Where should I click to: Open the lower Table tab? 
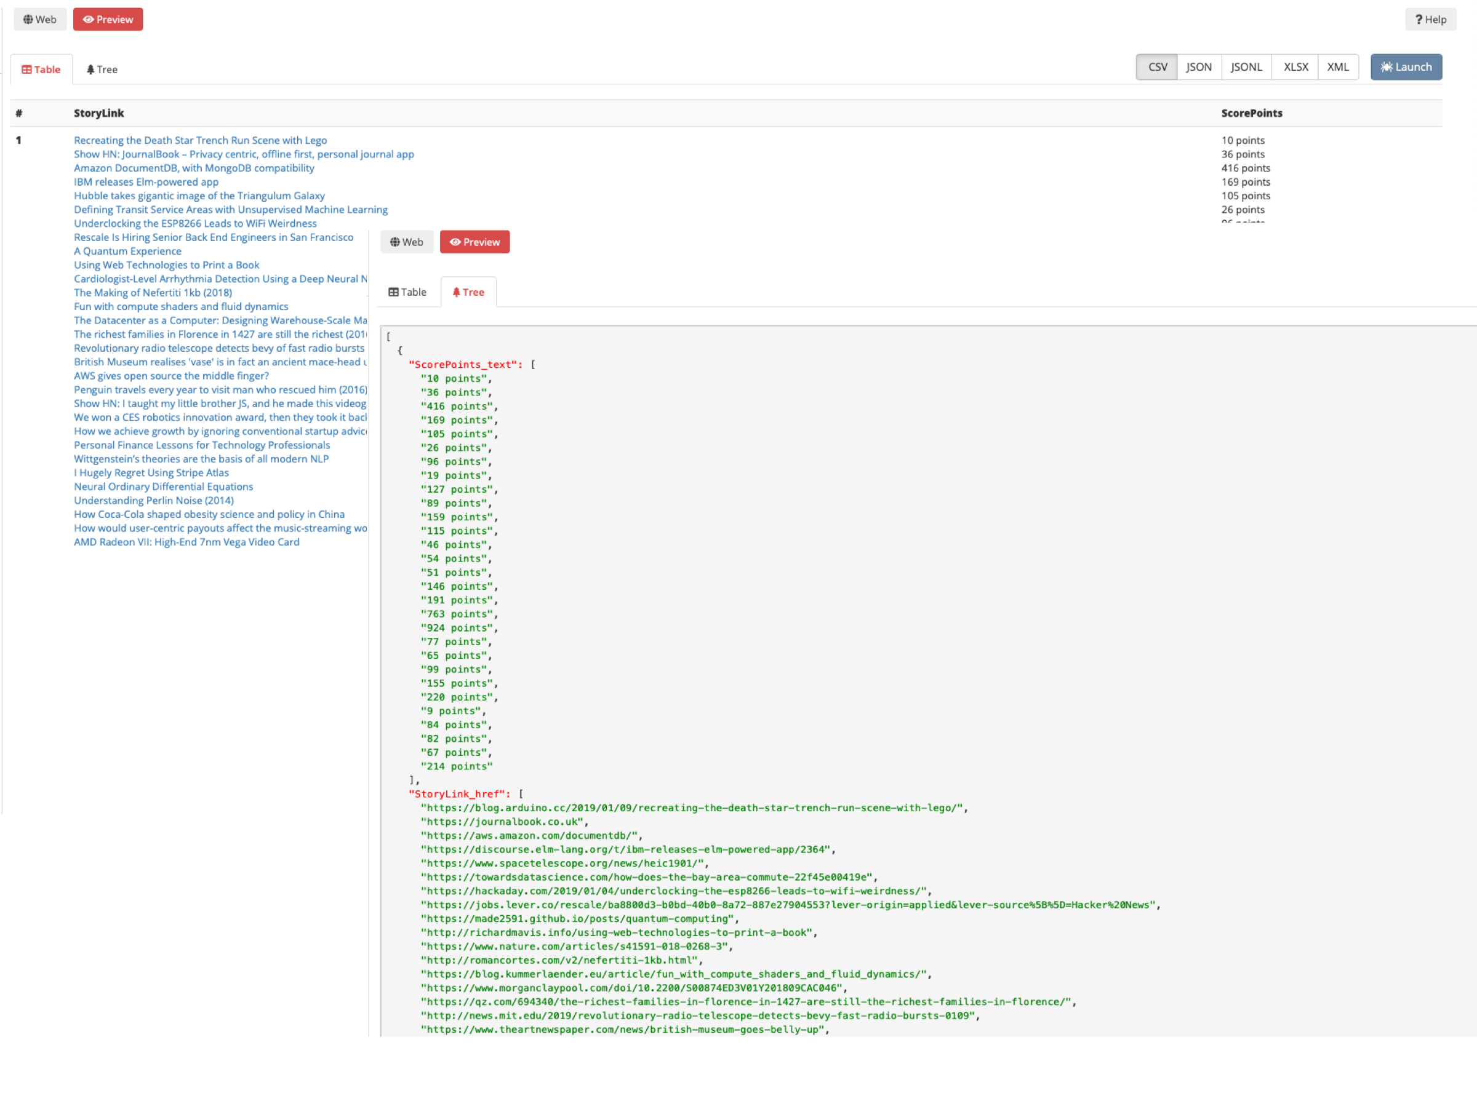click(407, 292)
